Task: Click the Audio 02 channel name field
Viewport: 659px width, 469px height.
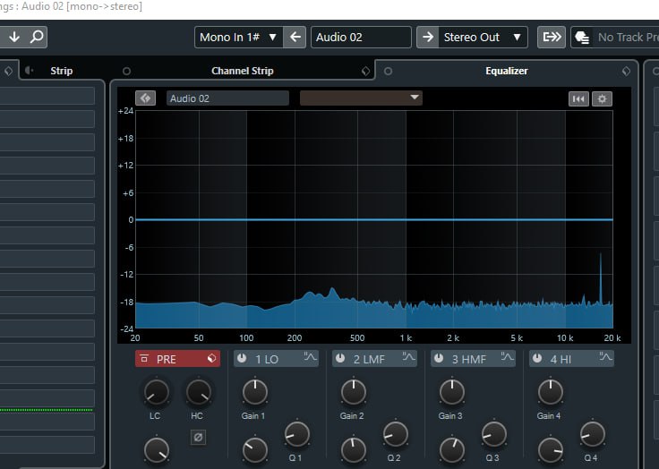Action: (361, 37)
